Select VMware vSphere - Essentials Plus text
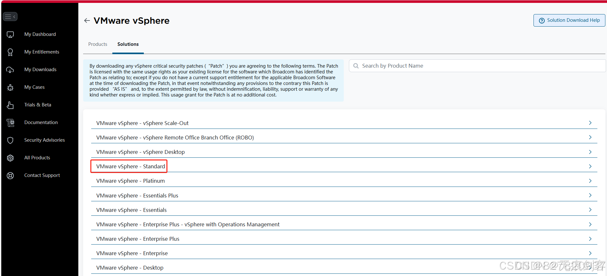Screen dimensions: 607x276 [x=137, y=196]
